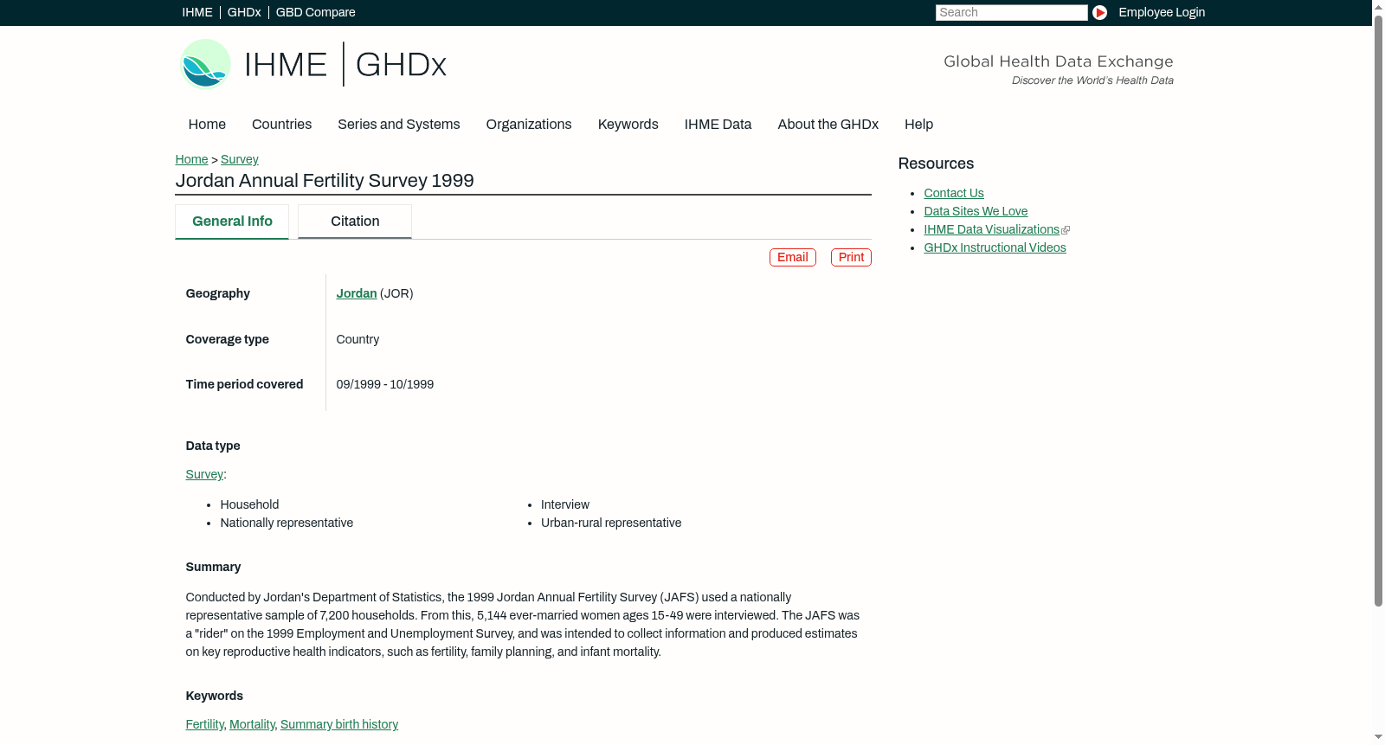Click the Geography row label
The width and height of the screenshot is (1385, 745).
(x=217, y=293)
